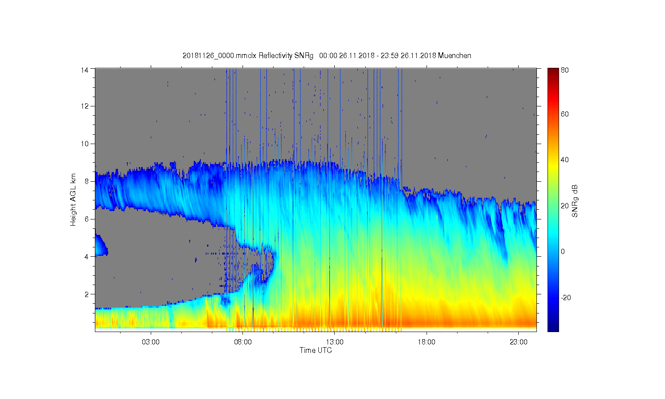Screen dimensions: 665x399
Task: Click the small isolated blue cloud patch near 4 km
Action: [101, 245]
